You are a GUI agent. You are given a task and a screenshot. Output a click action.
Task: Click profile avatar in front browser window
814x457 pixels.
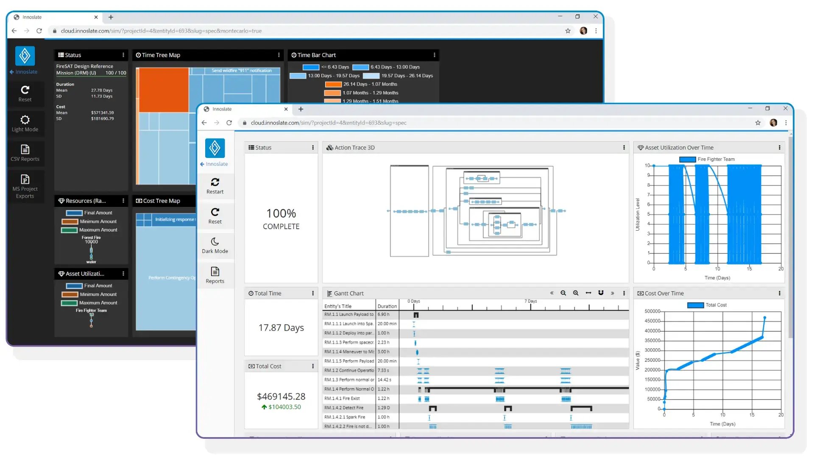(x=773, y=123)
